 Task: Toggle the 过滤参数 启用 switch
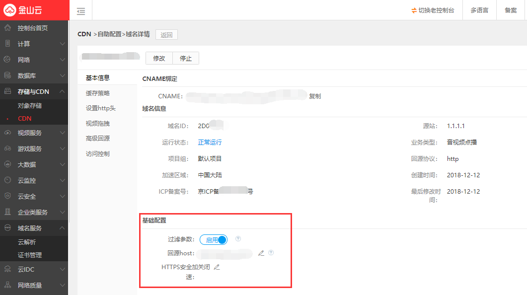click(x=214, y=240)
